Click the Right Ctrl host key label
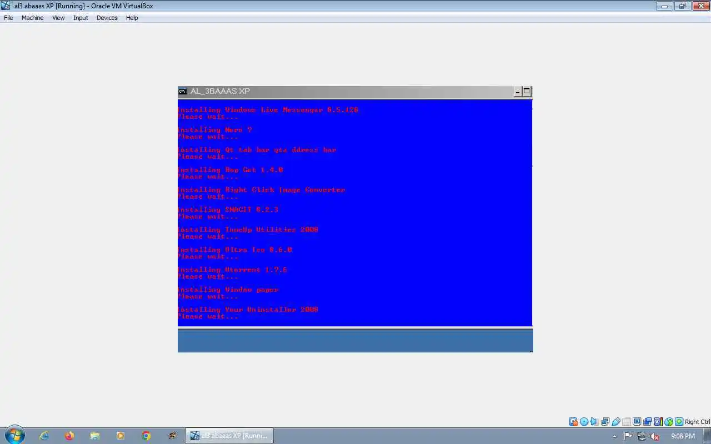The width and height of the screenshot is (711, 444). click(697, 422)
